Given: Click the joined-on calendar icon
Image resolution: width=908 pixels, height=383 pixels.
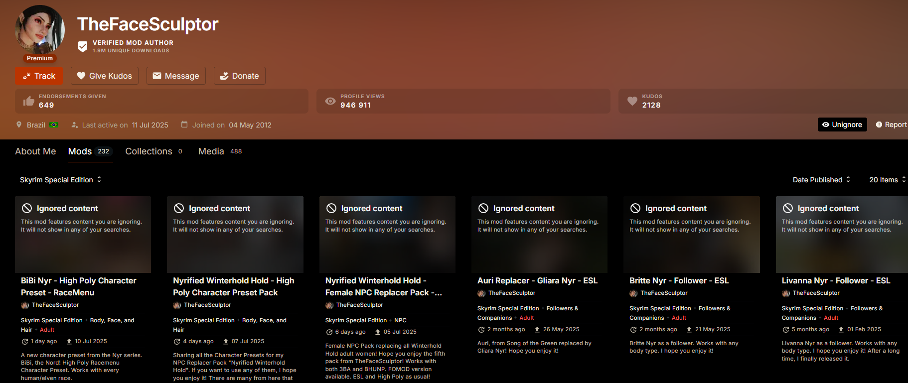Looking at the screenshot, I should point(184,125).
